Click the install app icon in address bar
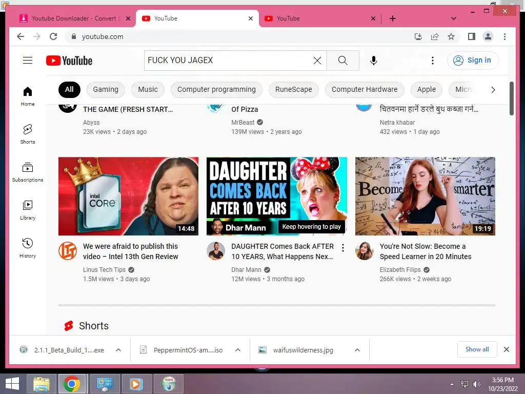The image size is (525, 394). click(418, 36)
